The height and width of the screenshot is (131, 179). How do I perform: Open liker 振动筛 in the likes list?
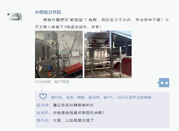pyautogui.click(x=94, y=97)
